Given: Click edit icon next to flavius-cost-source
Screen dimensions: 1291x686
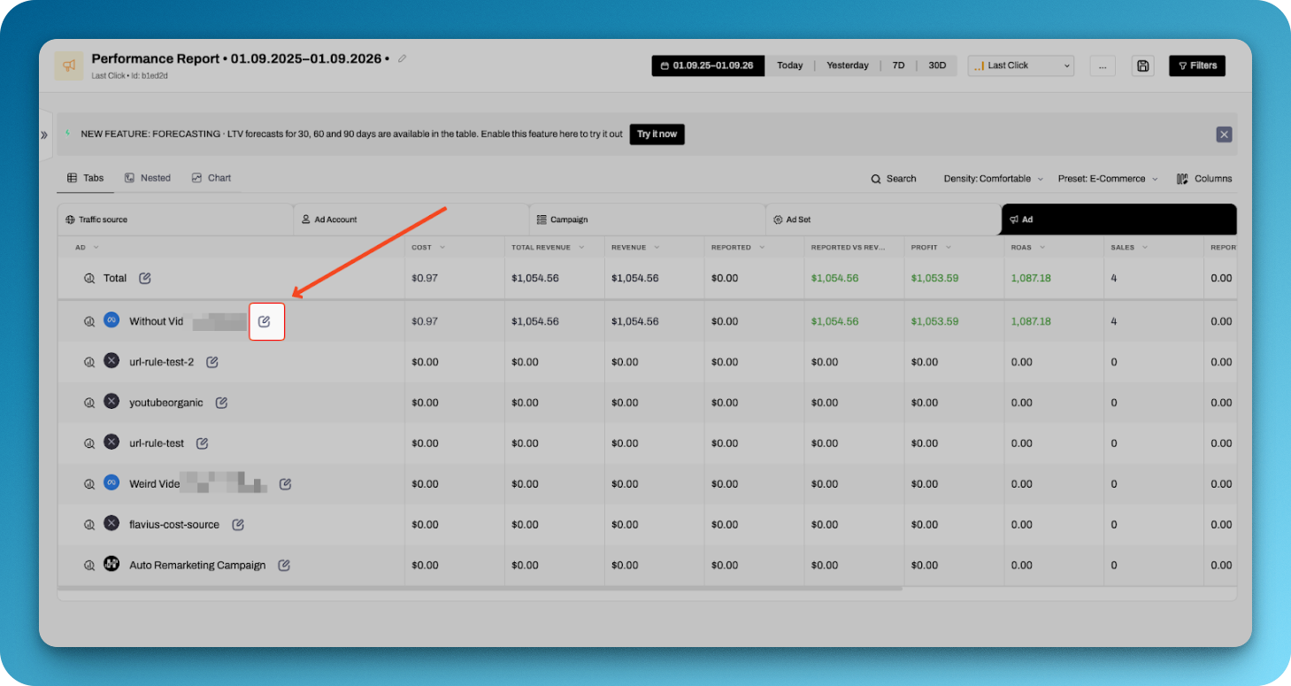Looking at the screenshot, I should (238, 525).
